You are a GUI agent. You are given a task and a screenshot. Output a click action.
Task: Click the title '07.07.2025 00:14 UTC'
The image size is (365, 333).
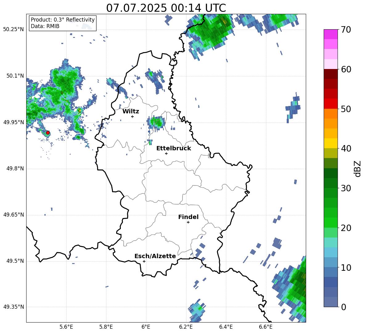[166, 8]
